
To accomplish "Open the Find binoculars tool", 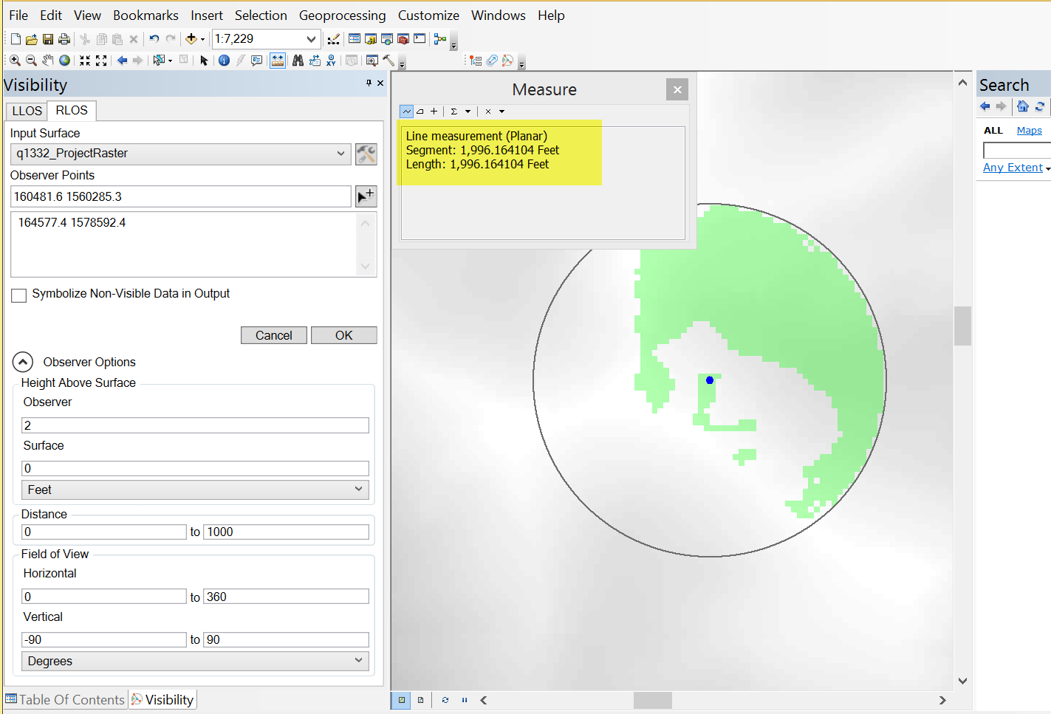I will pos(298,61).
